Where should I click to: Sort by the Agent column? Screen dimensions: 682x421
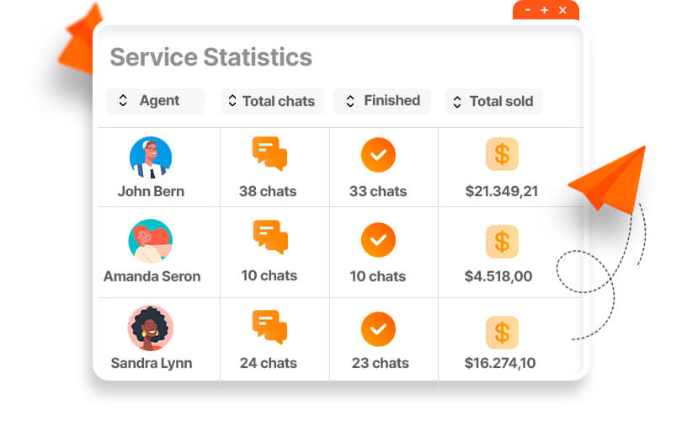[x=155, y=101]
